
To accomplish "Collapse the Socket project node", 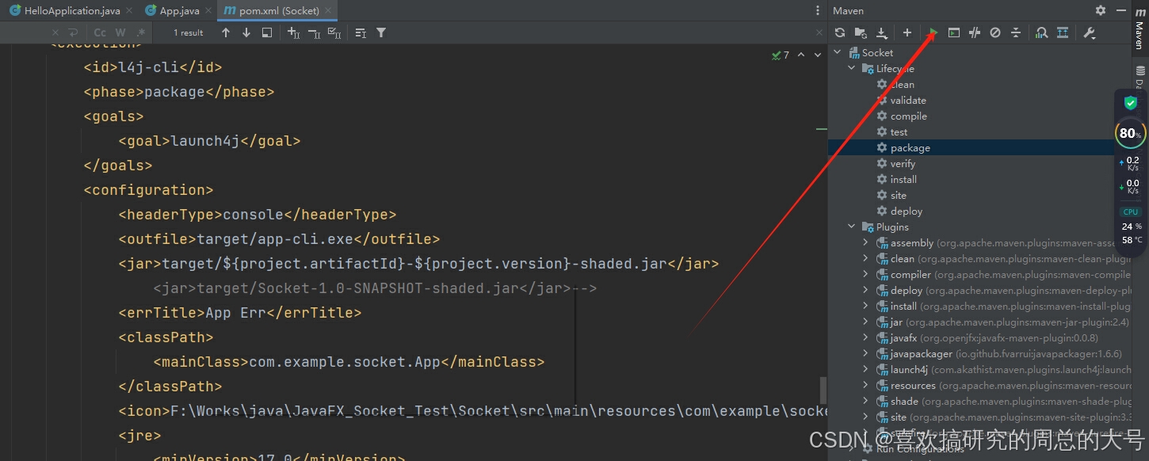I will 838,52.
